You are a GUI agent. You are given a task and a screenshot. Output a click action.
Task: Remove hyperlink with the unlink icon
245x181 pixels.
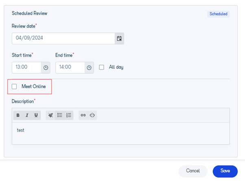pyautogui.click(x=92, y=115)
